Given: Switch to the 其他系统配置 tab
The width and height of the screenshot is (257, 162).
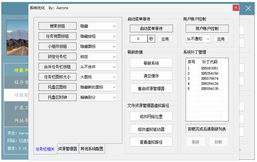Looking at the screenshot, I should pos(92,148).
